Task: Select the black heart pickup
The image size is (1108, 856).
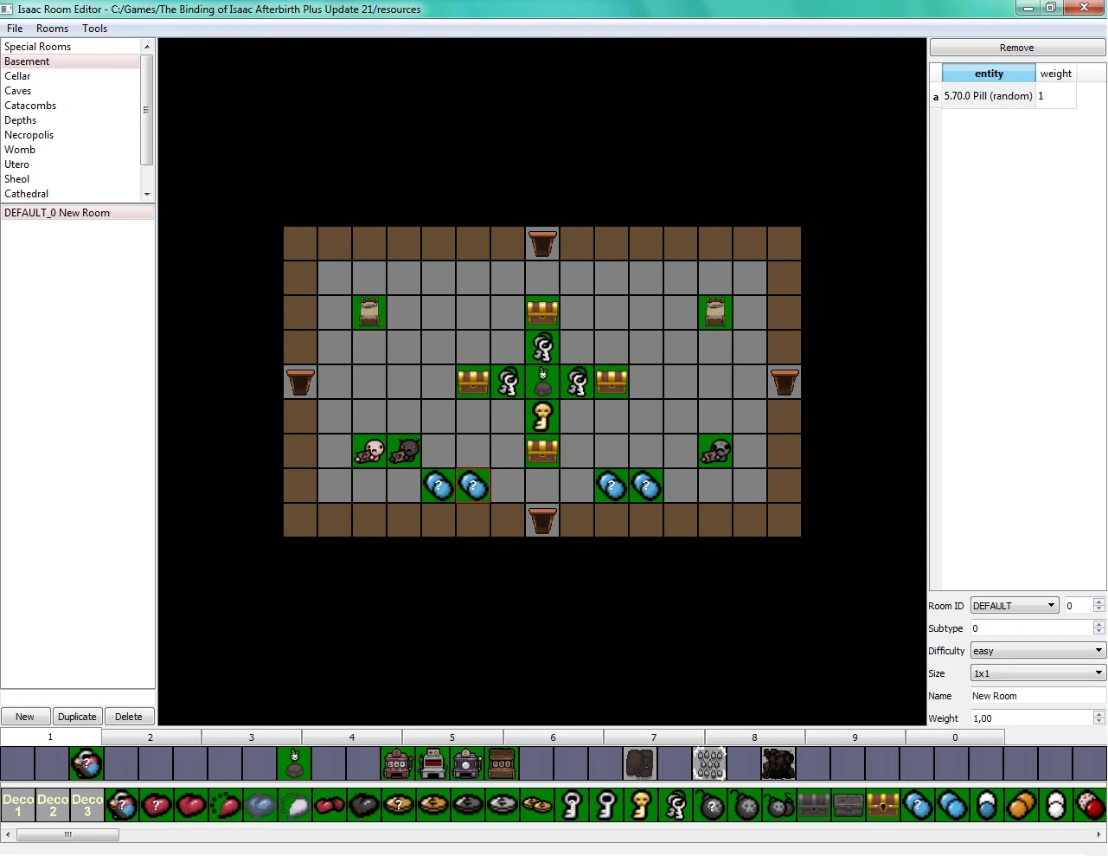Action: point(364,805)
